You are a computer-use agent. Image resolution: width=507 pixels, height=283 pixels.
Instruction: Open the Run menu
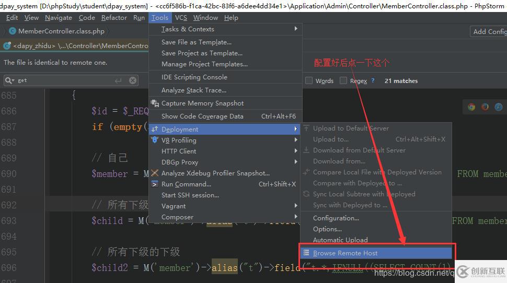point(139,18)
